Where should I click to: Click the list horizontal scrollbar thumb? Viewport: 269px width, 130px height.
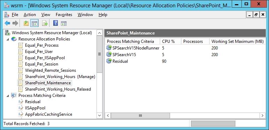(x=140, y=115)
